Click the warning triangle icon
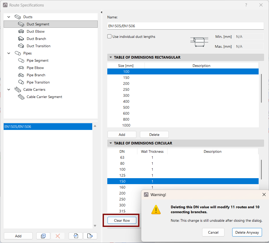Viewport: 269px width, 243px height. (x=156, y=210)
